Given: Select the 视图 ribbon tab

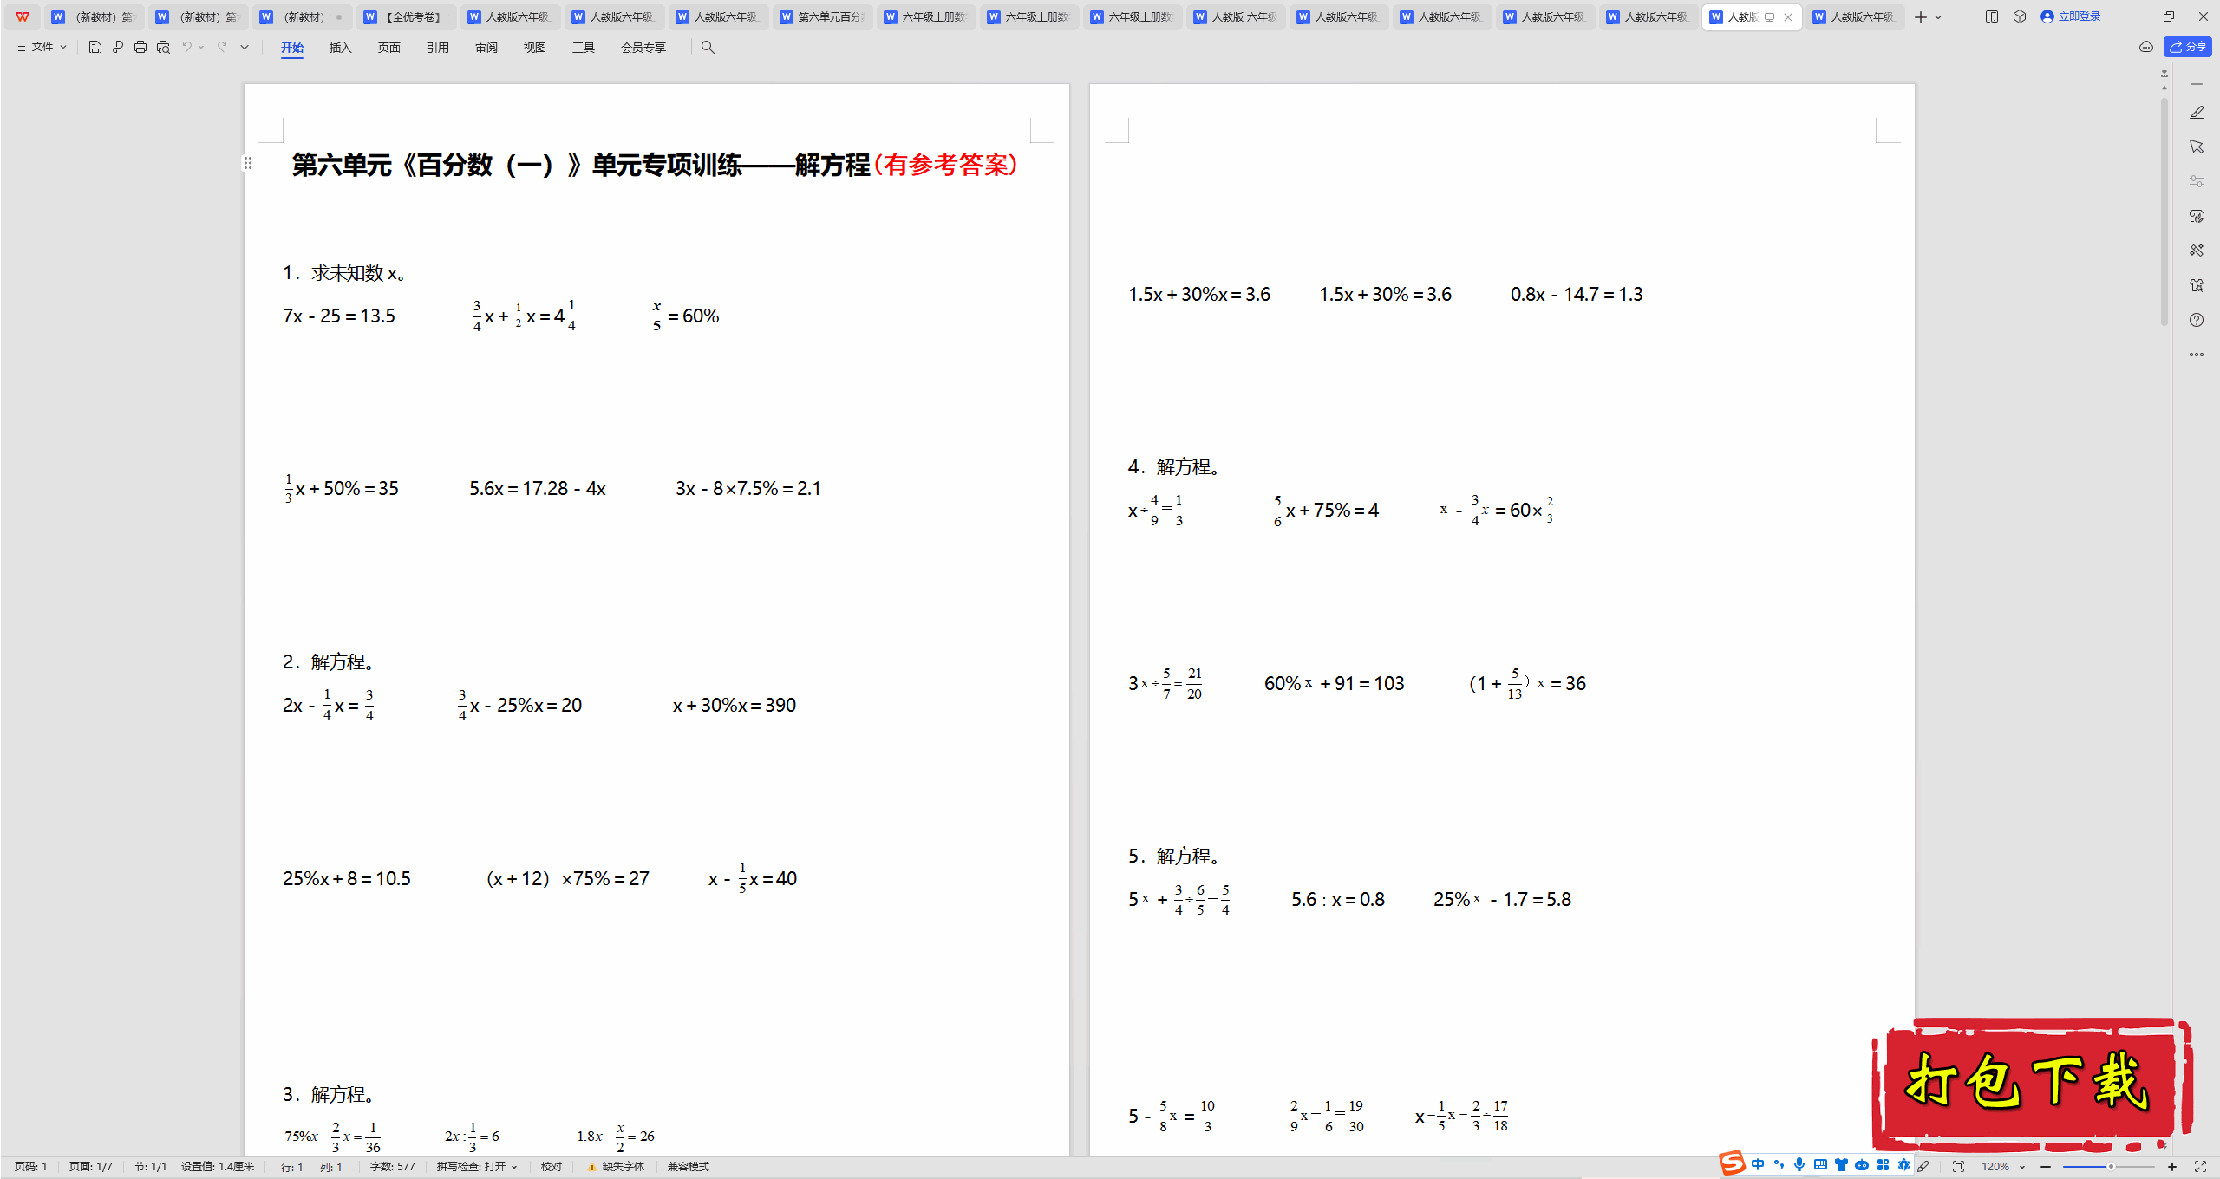Looking at the screenshot, I should (535, 48).
